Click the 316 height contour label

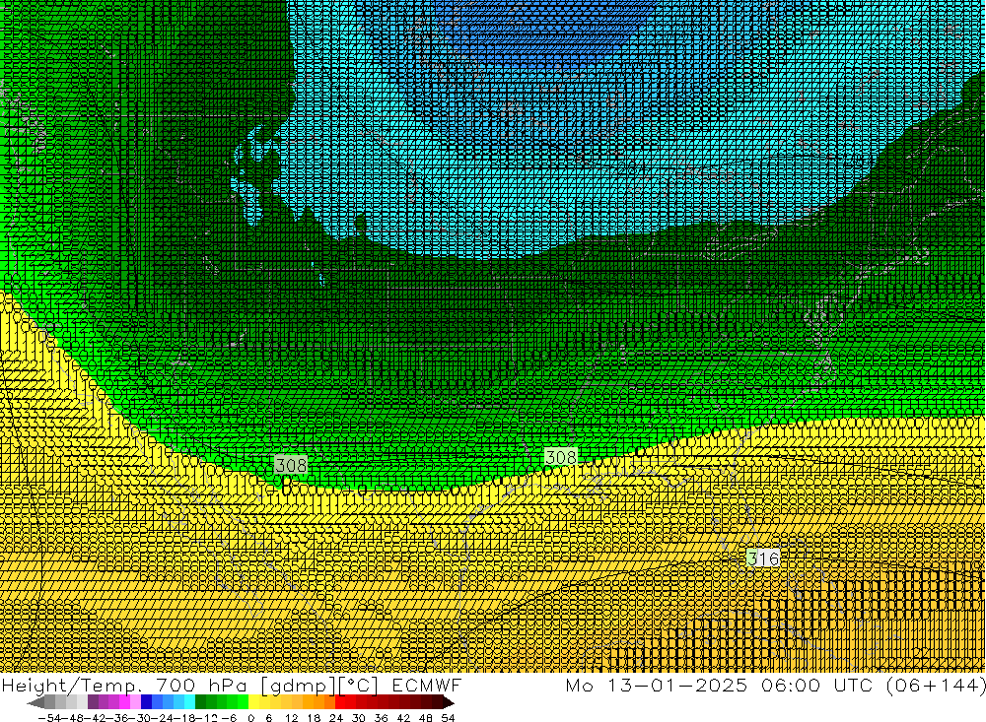tap(763, 558)
